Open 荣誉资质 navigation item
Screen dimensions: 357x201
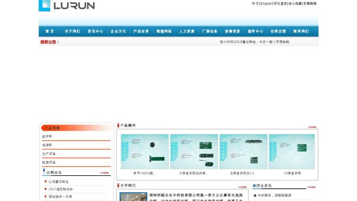[232, 31]
